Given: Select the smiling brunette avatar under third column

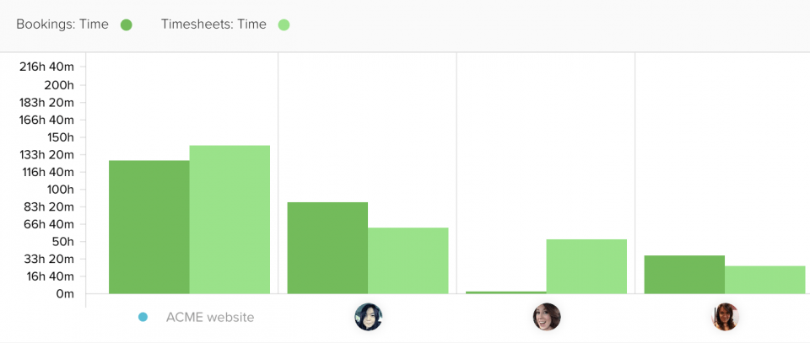Looking at the screenshot, I should pos(547,317).
